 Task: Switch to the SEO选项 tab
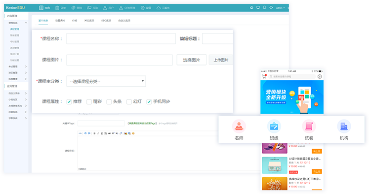[x=106, y=20]
